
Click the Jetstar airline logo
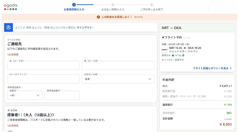[x=165, y=50]
